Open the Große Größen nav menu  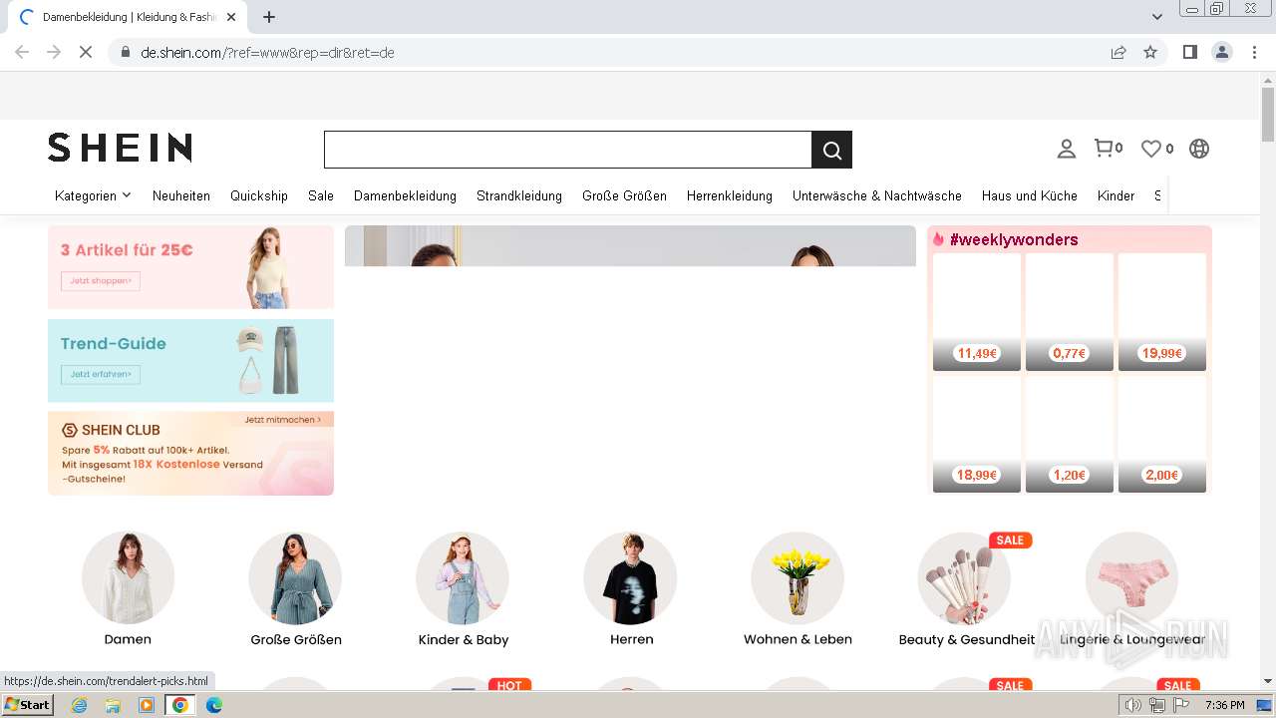pyautogui.click(x=624, y=195)
